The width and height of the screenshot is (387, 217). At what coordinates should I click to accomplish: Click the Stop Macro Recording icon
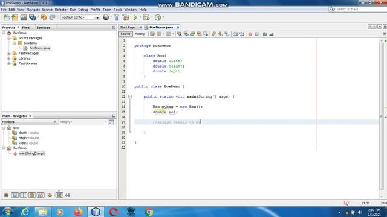pos(256,34)
